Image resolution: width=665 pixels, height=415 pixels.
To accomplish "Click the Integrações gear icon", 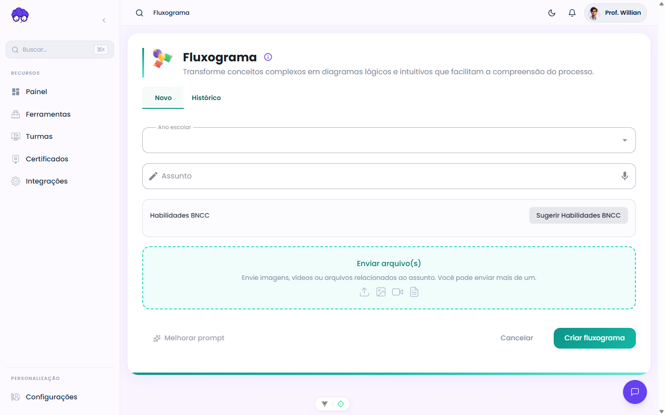I will coord(16,181).
